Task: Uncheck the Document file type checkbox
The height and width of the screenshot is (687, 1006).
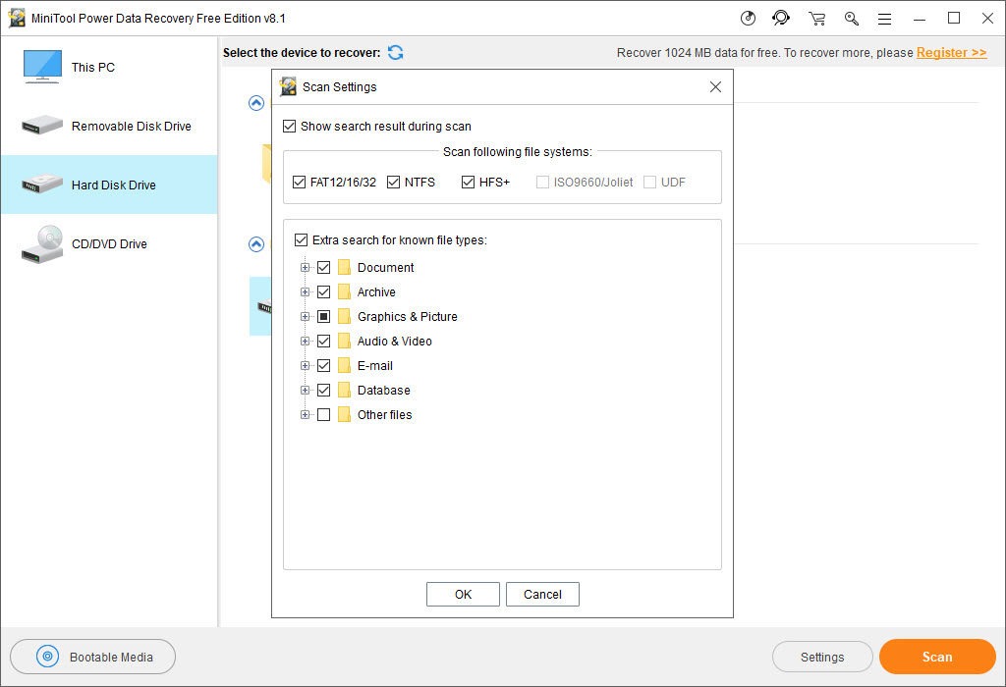Action: 324,267
